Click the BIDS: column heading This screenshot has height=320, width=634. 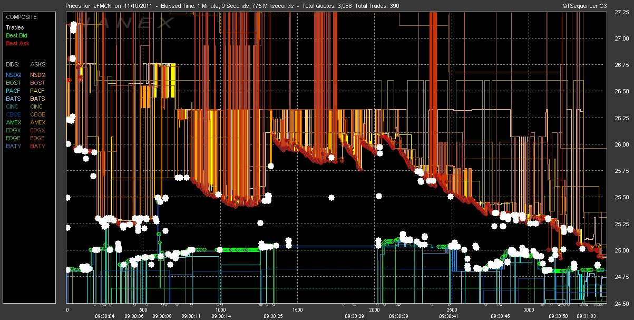click(13, 64)
